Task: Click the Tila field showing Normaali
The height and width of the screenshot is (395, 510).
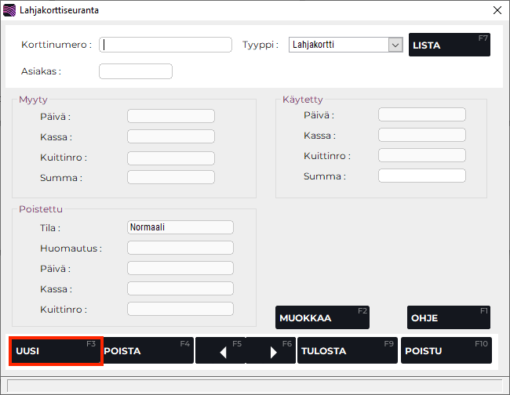Action: point(180,227)
